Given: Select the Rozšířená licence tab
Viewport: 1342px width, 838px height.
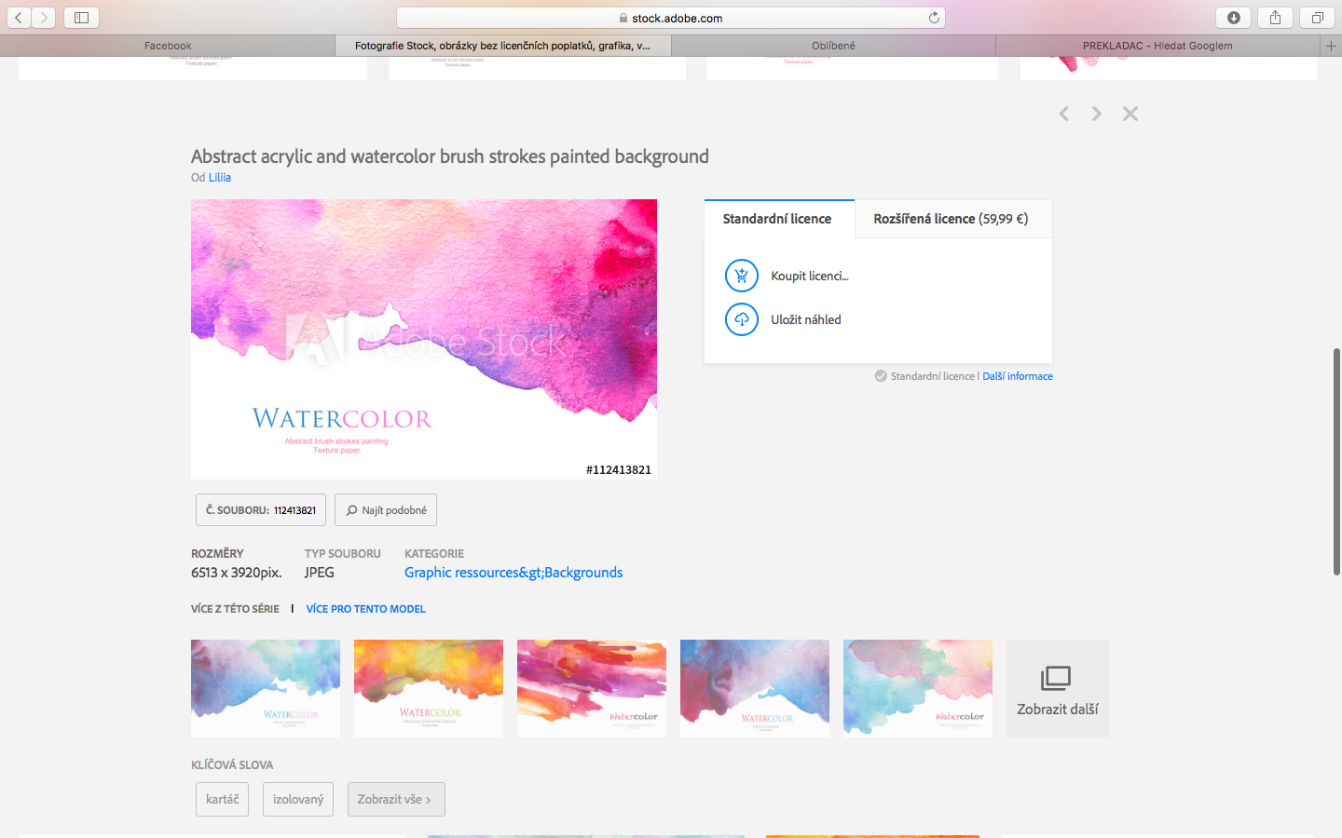Looking at the screenshot, I should click(951, 219).
